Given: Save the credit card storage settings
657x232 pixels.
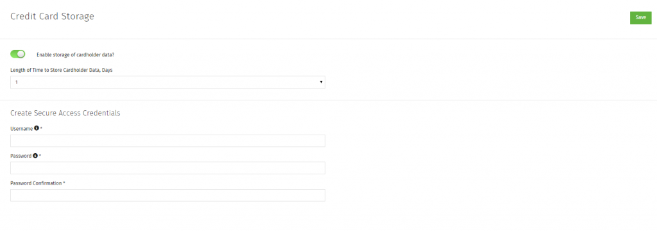Looking at the screenshot, I should coord(641,17).
